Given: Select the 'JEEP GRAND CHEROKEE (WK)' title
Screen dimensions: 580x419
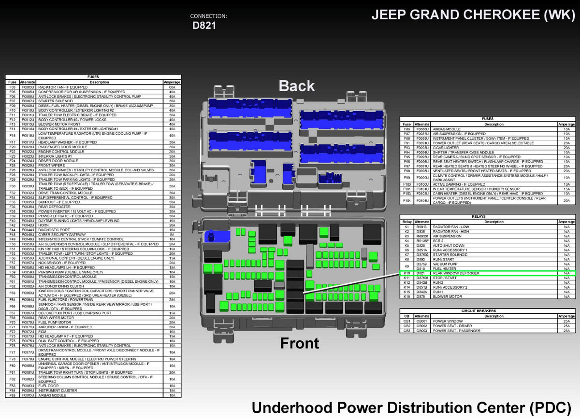Looking at the screenshot, I should point(473,14).
